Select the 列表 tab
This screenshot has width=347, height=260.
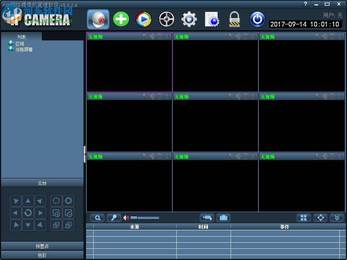[21, 37]
